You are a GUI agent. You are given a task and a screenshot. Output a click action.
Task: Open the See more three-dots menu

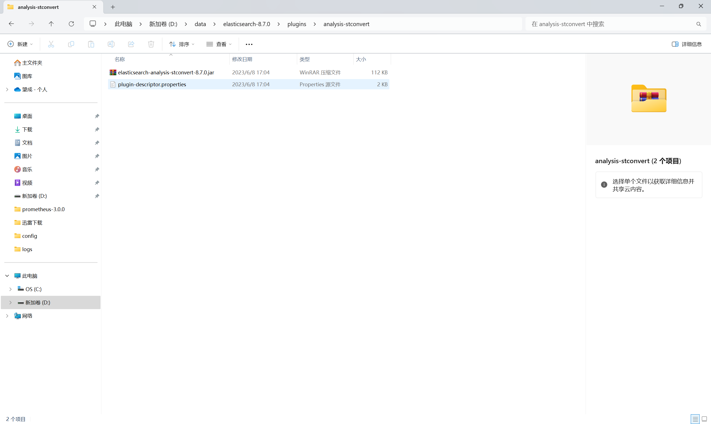(x=249, y=44)
